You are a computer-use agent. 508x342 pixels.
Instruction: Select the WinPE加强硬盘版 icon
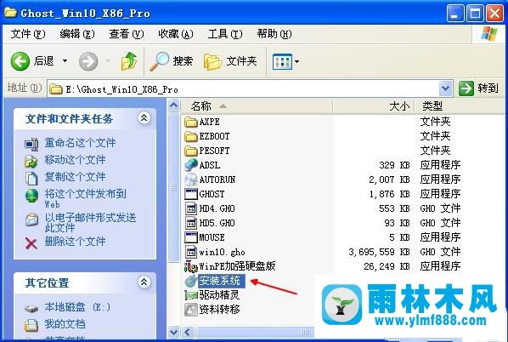tap(191, 266)
